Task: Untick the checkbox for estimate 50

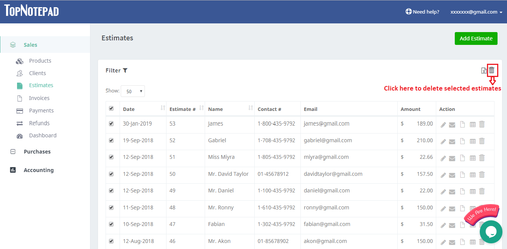Action: (111, 174)
